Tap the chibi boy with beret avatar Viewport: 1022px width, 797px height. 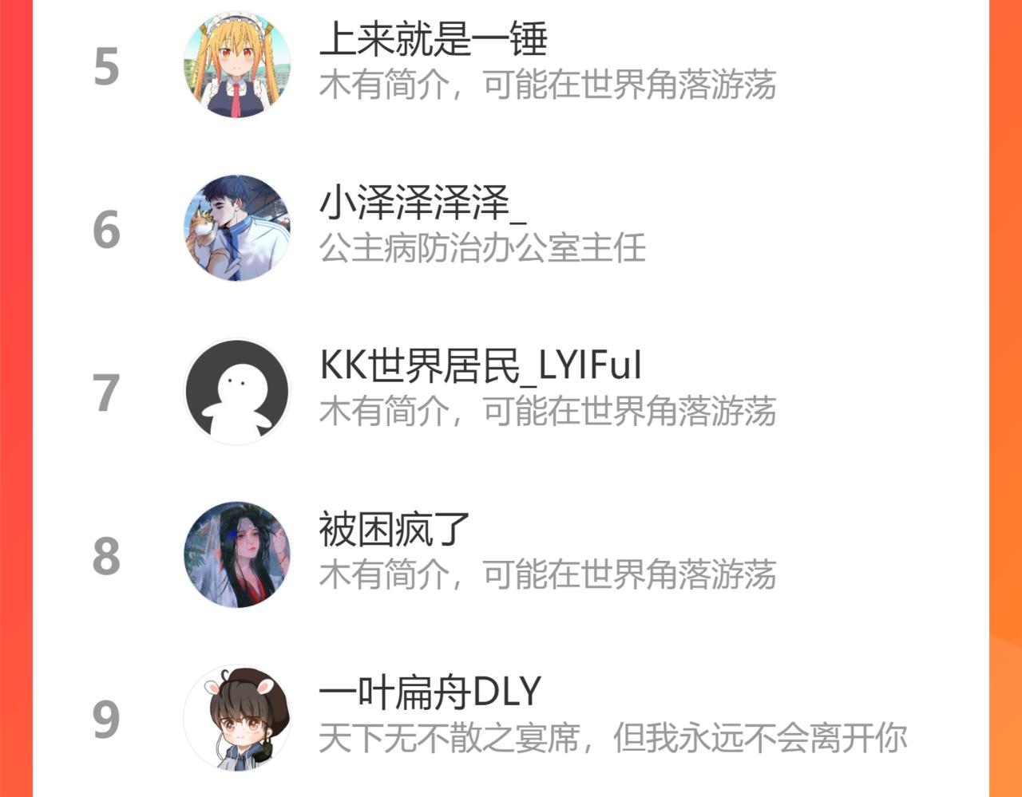(x=237, y=718)
